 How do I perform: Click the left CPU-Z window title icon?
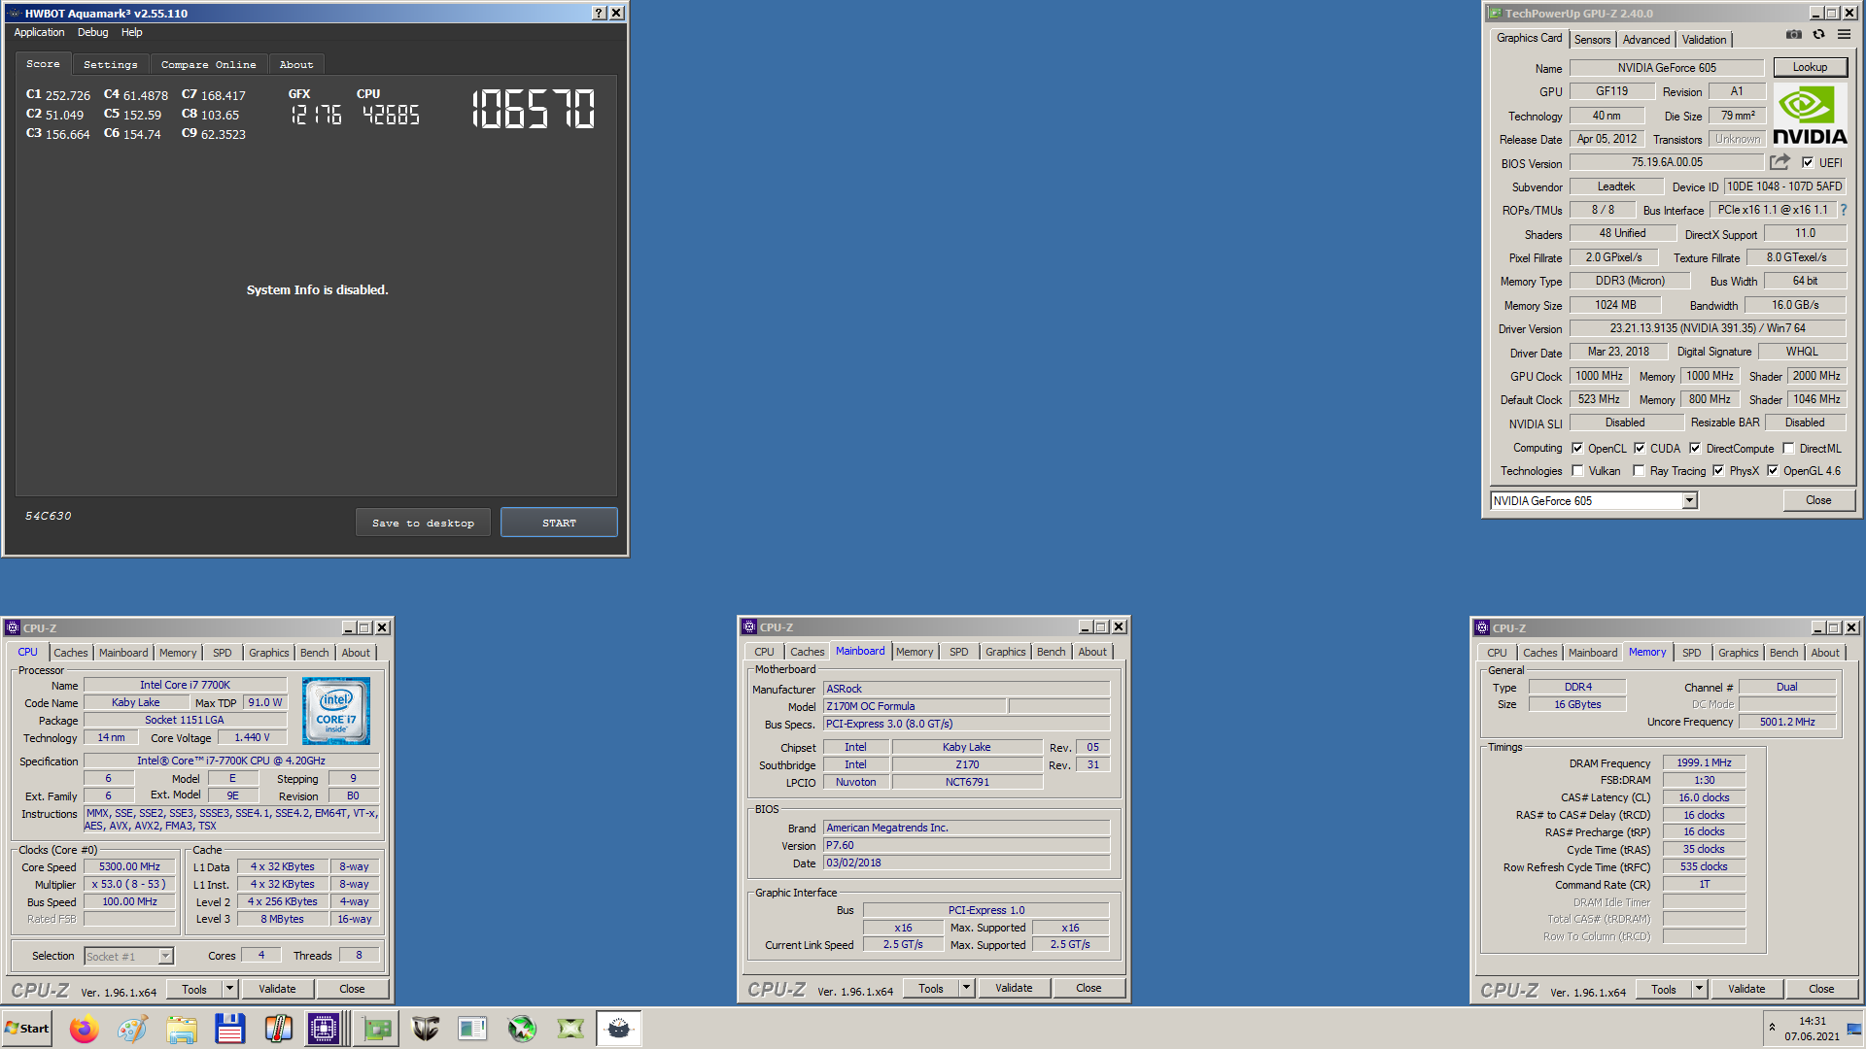point(13,628)
